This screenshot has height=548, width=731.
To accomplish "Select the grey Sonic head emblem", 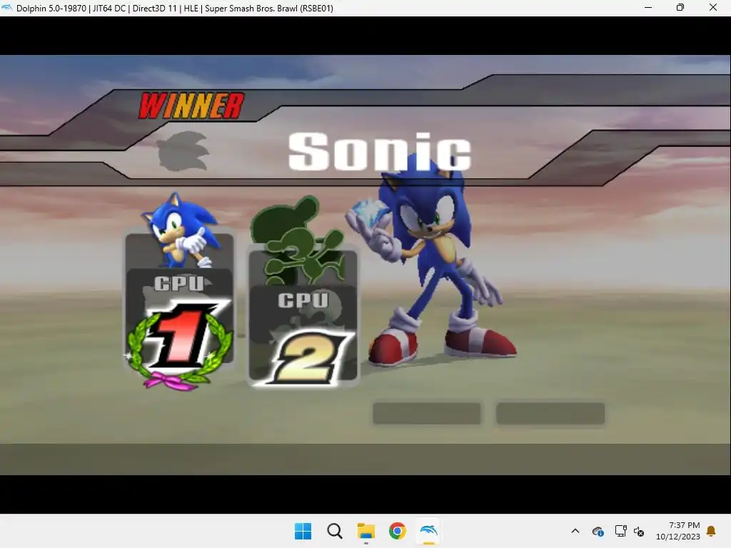I will click(183, 151).
